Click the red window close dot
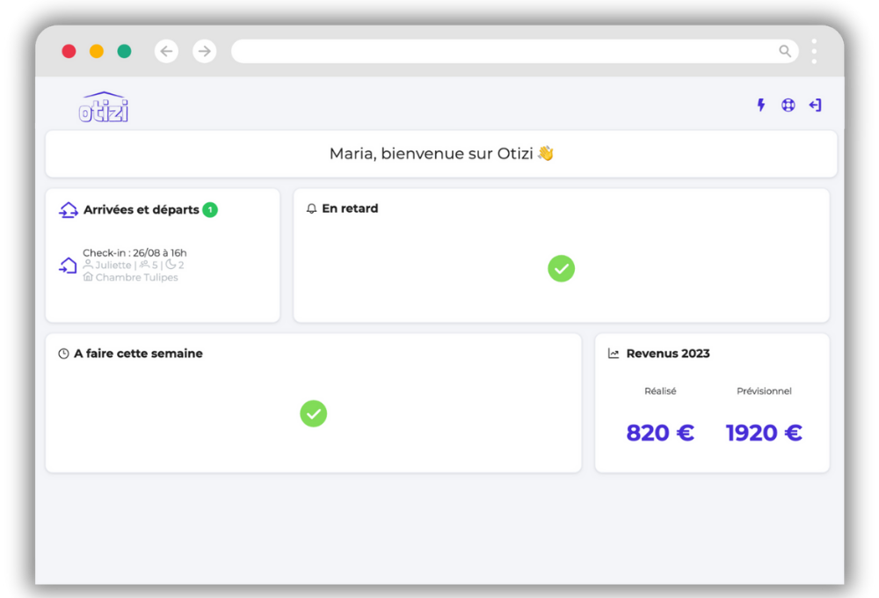The width and height of the screenshot is (879, 598). coord(69,51)
